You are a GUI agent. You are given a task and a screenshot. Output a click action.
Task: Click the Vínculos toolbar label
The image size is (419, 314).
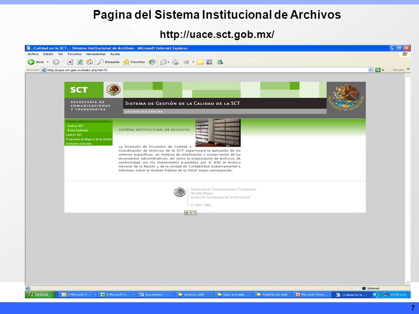[x=398, y=70]
